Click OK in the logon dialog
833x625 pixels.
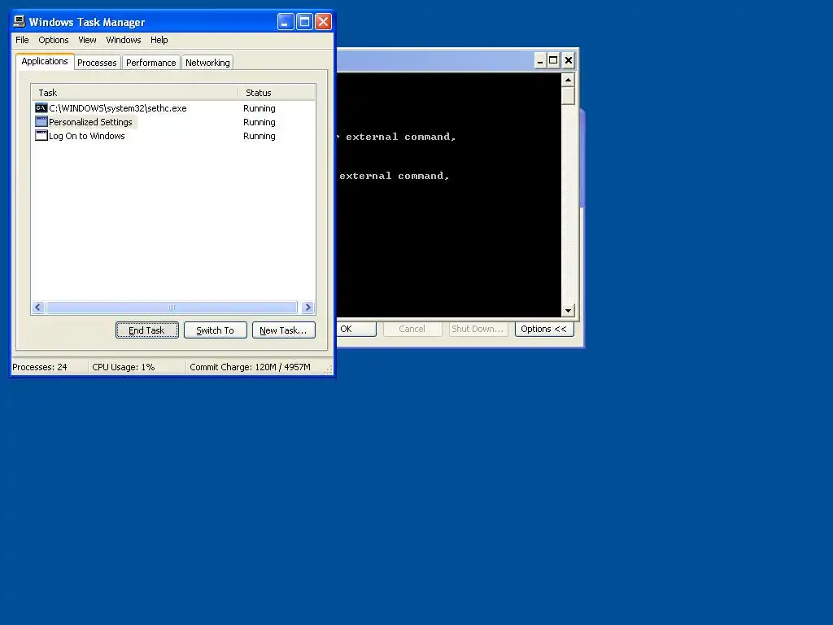(356, 329)
